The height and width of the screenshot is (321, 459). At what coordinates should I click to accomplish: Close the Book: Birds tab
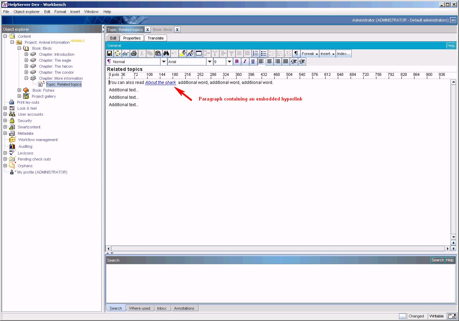pos(177,30)
